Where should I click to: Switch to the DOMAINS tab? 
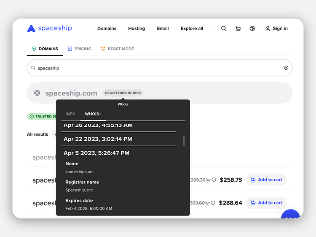point(45,49)
